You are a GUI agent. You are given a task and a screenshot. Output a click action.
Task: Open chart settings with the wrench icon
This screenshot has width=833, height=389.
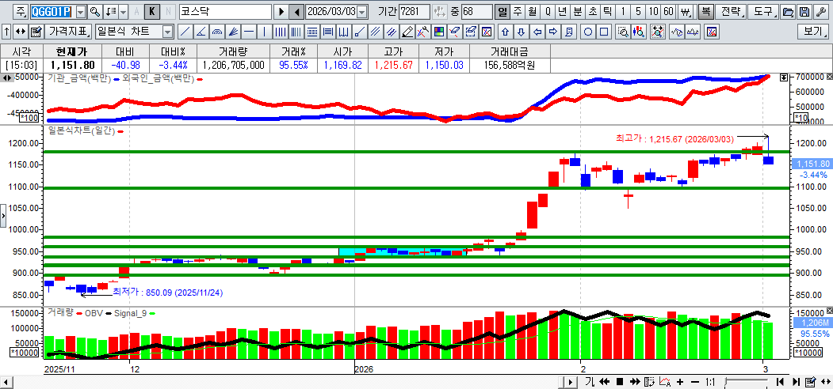coord(820,12)
